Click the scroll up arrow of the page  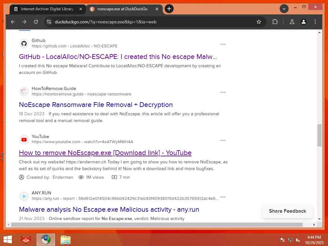point(319,32)
